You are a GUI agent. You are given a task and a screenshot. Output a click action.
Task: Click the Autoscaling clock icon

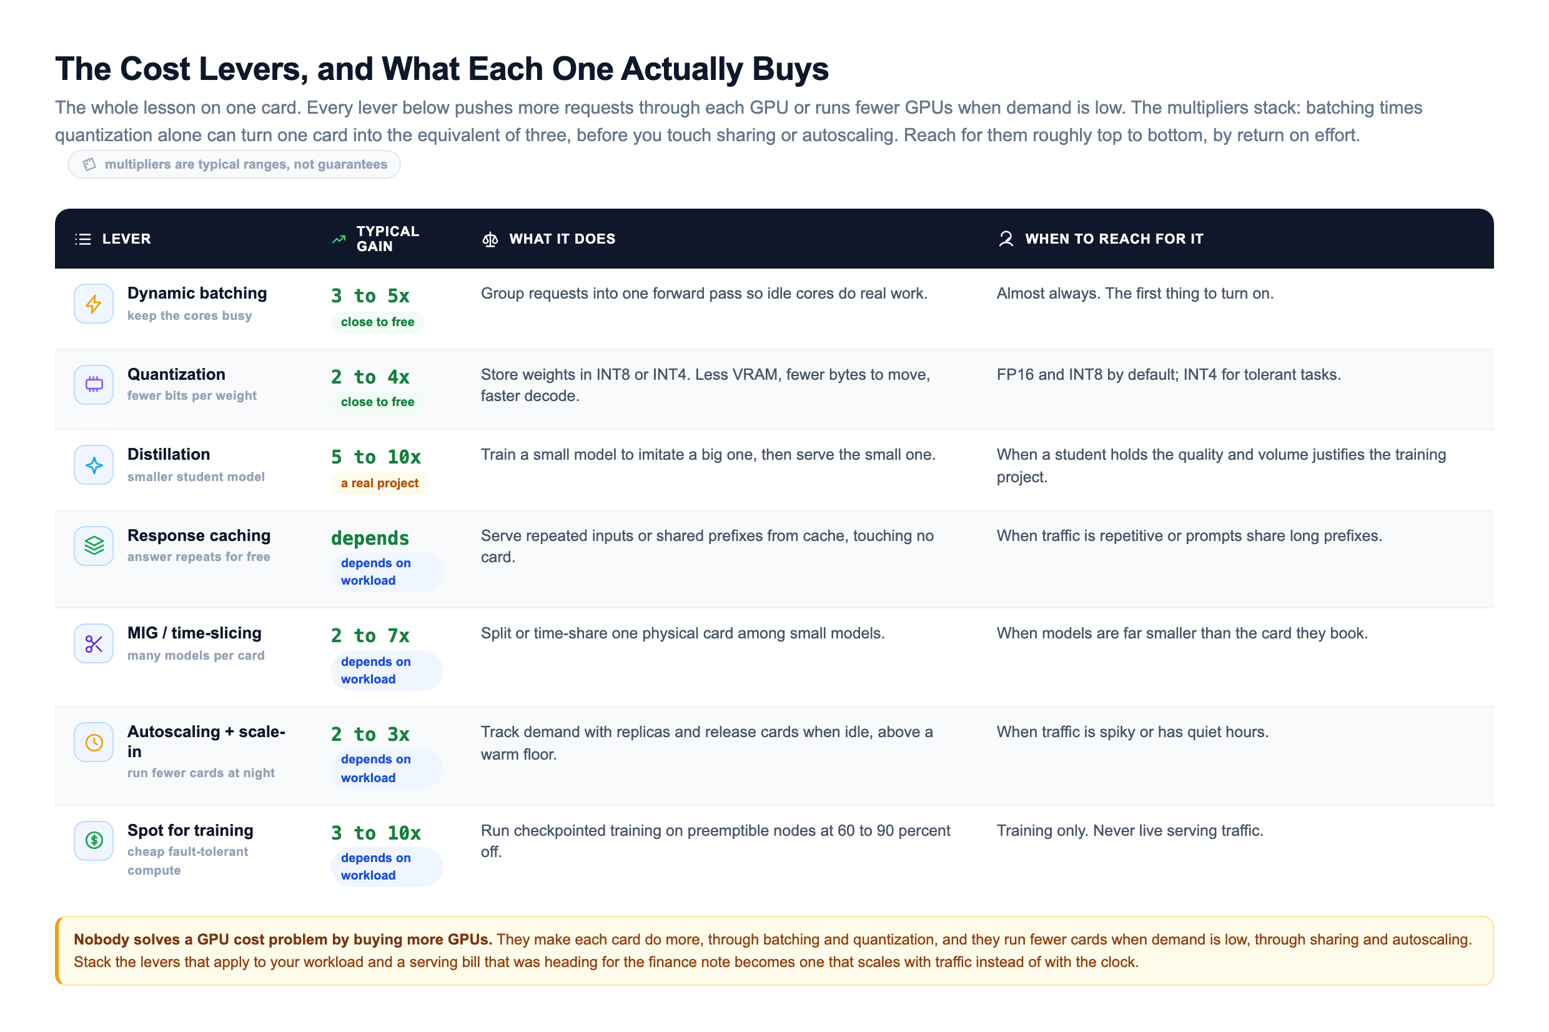(x=94, y=742)
